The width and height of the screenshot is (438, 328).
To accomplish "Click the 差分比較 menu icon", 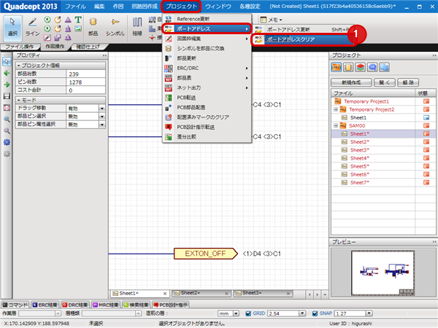I will [169, 137].
